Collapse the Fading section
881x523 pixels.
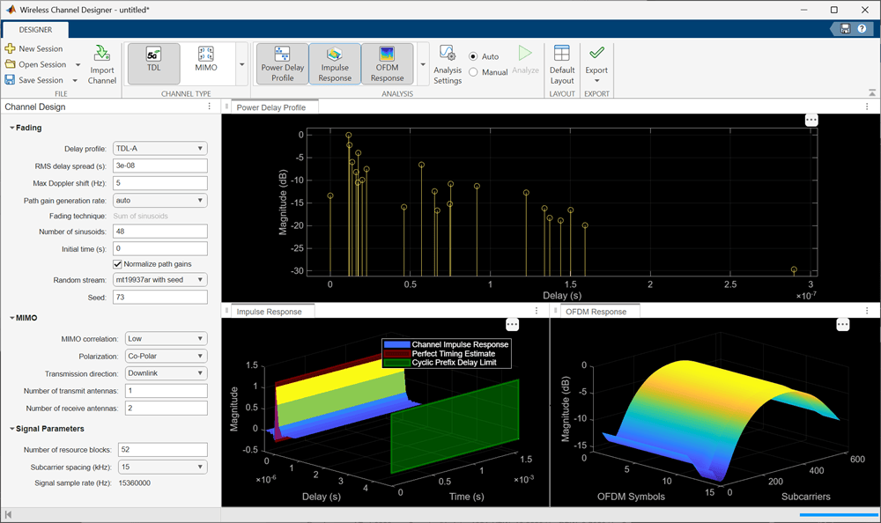click(x=11, y=128)
